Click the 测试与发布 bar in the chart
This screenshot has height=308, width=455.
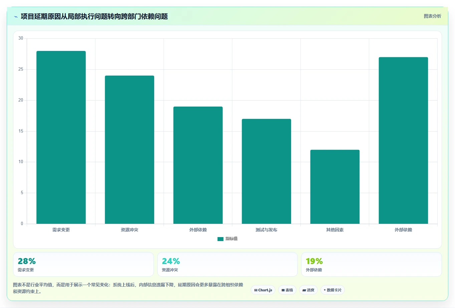click(266, 171)
